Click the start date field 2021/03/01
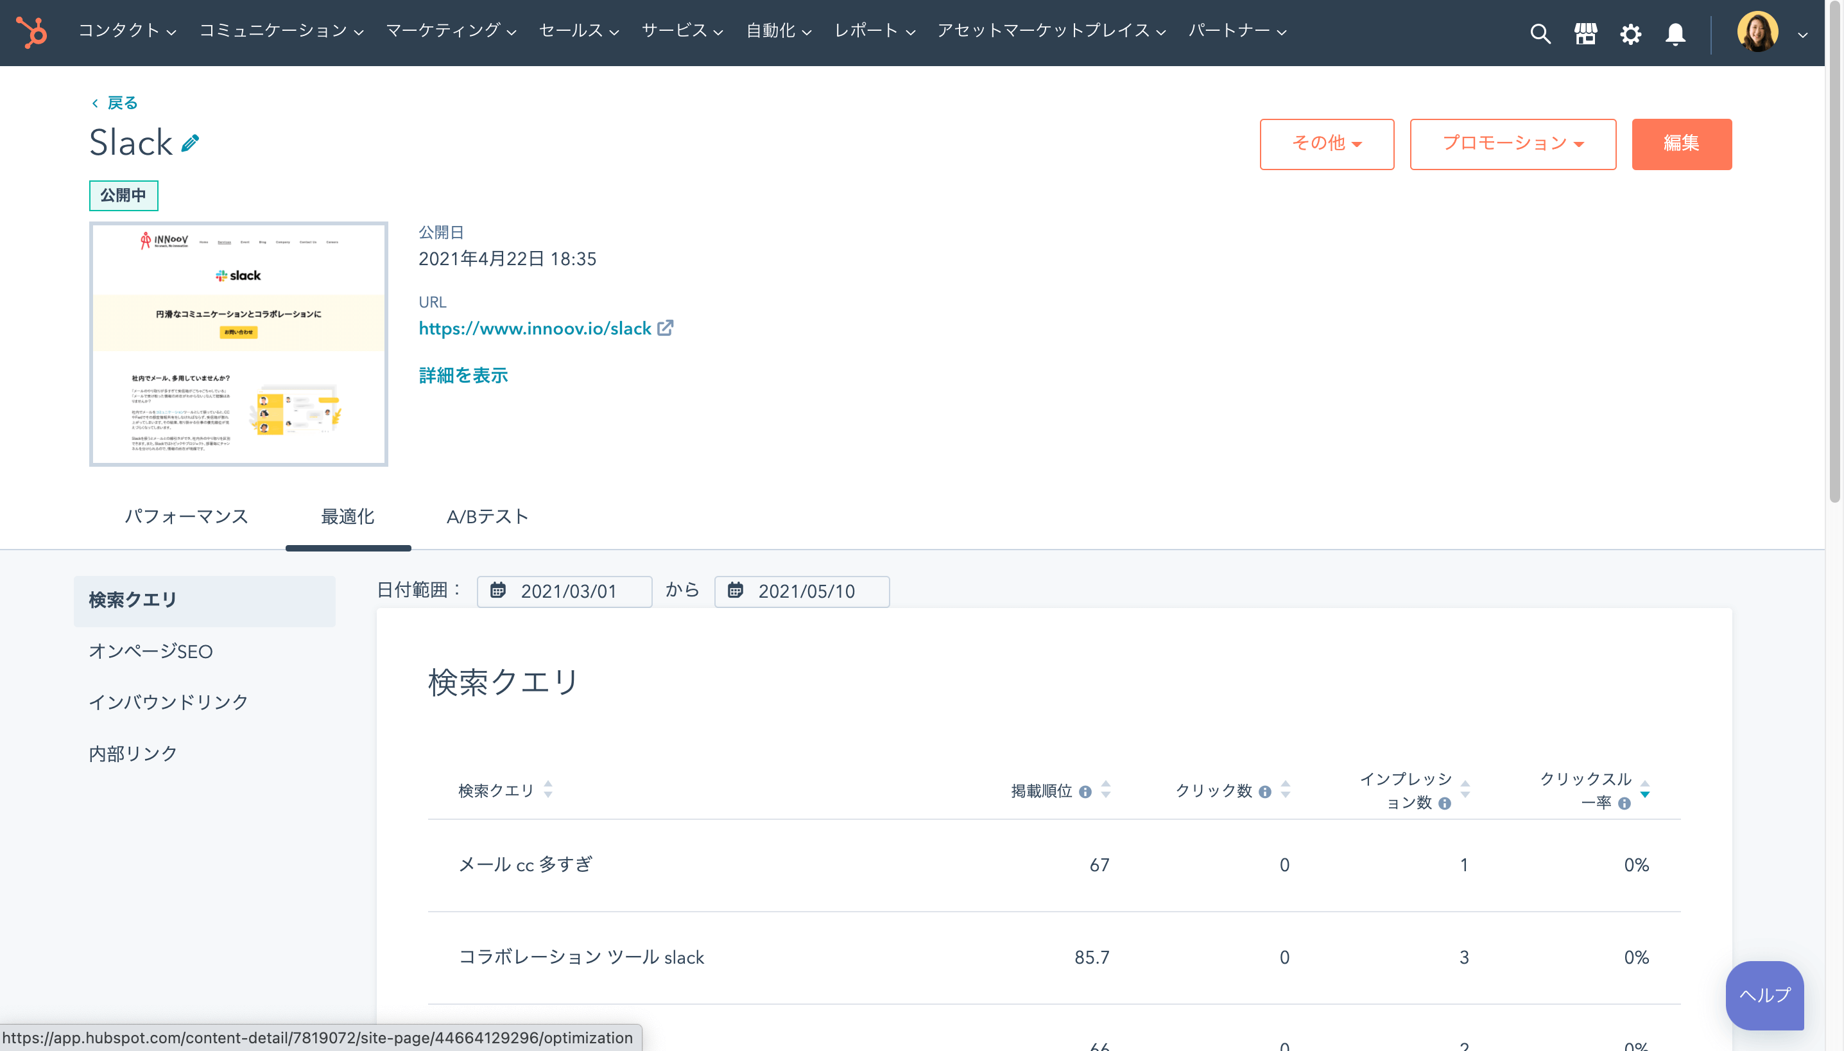 (564, 591)
